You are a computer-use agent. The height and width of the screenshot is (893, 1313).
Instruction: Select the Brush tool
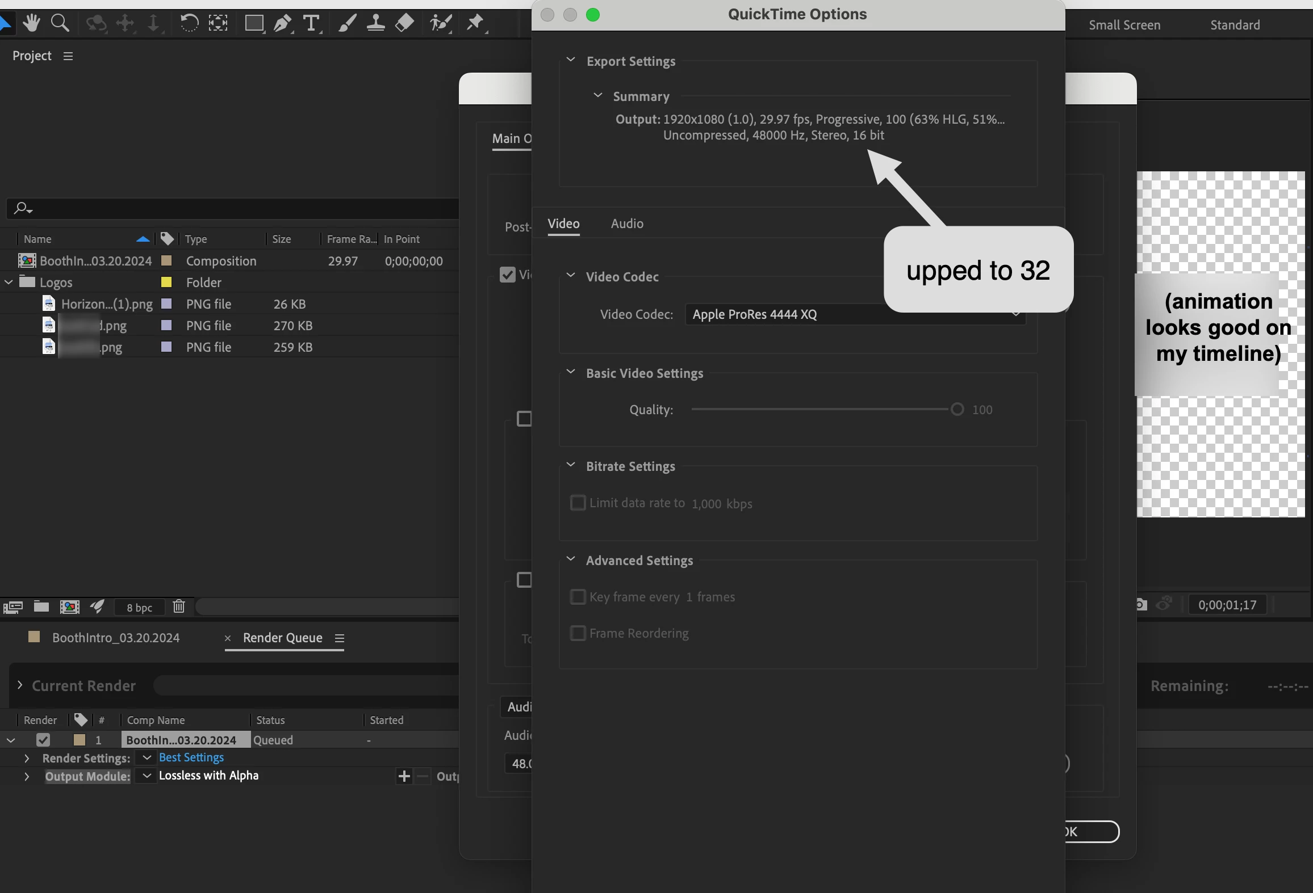347,23
